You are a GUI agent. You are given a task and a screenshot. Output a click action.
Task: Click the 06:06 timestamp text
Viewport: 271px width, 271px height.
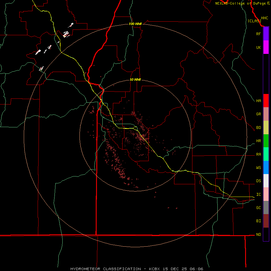[x=196, y=269]
